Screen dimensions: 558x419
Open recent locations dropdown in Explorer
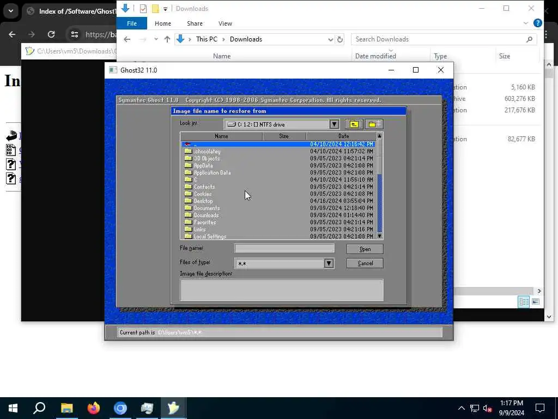click(x=156, y=39)
